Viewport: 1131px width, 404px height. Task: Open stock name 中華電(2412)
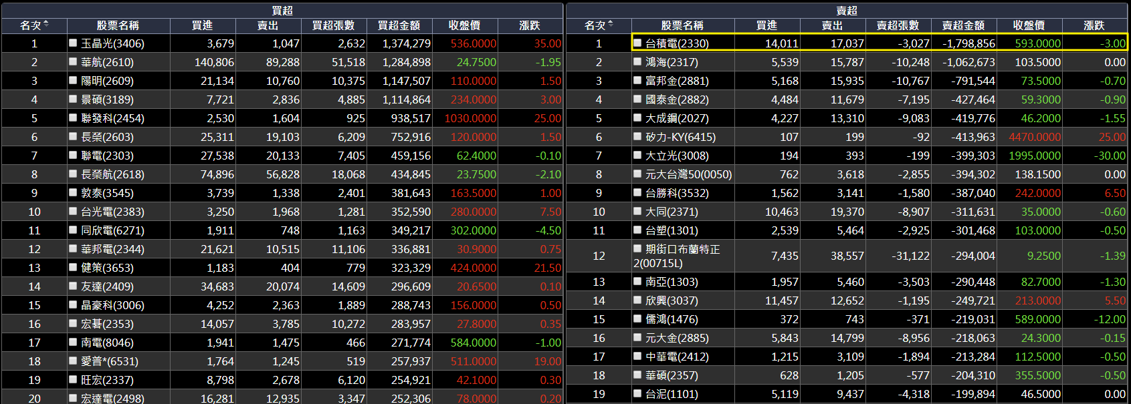pyautogui.click(x=677, y=357)
